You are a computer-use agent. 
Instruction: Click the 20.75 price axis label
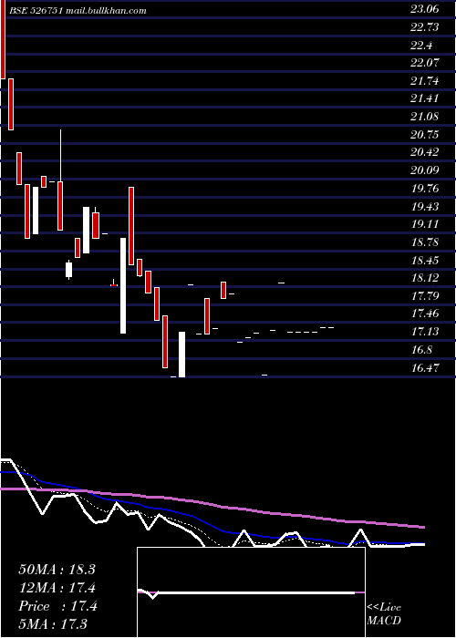425,135
